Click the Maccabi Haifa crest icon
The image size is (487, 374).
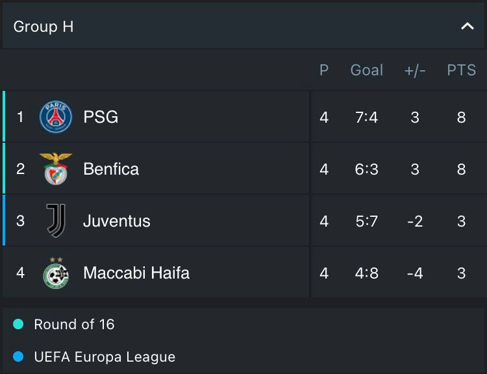56,273
